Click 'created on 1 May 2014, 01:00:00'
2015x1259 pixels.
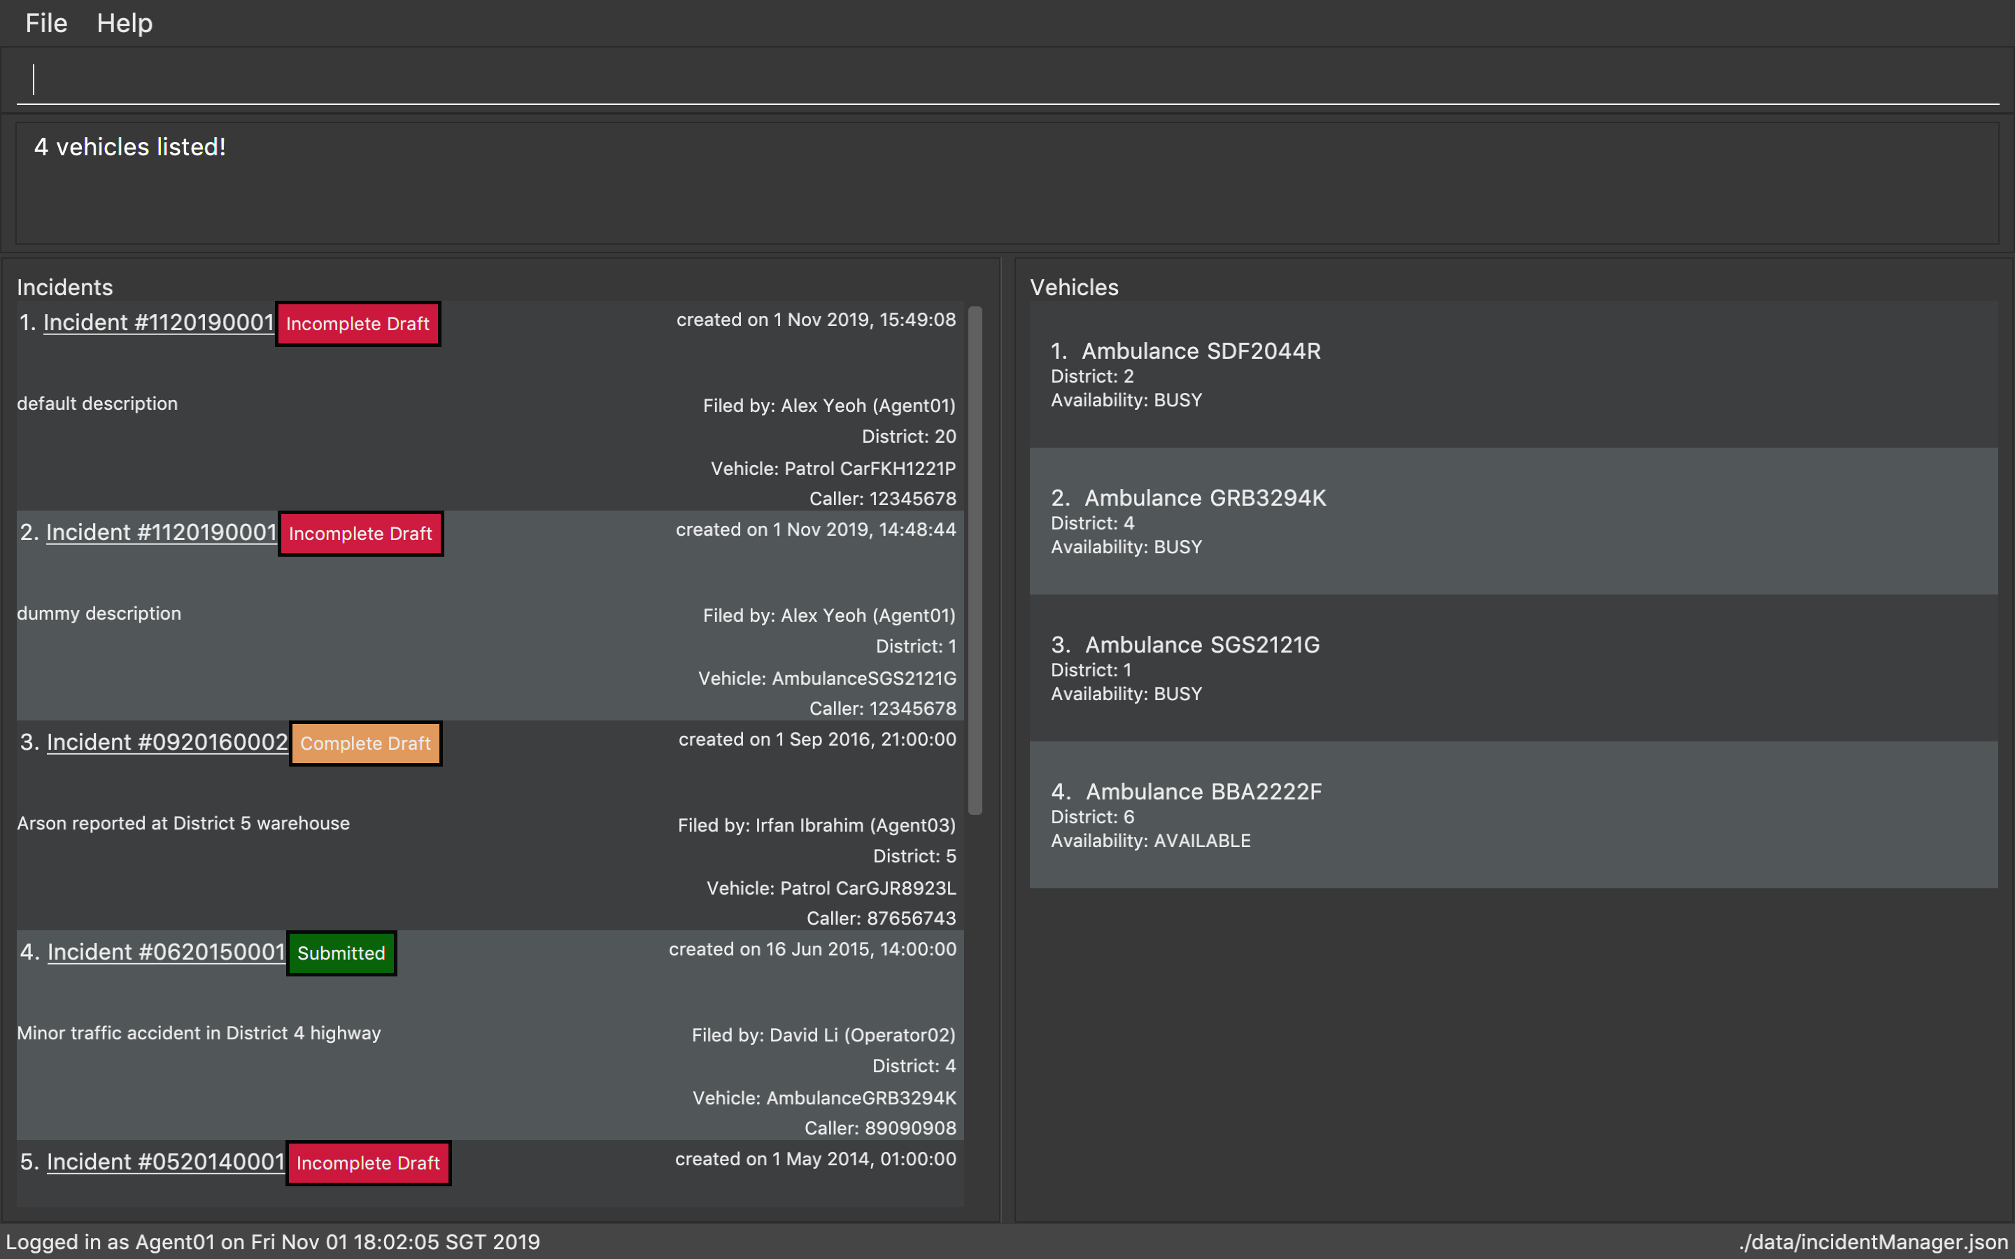(815, 1159)
